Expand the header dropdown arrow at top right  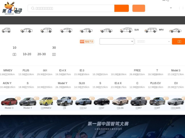[x=171, y=8]
